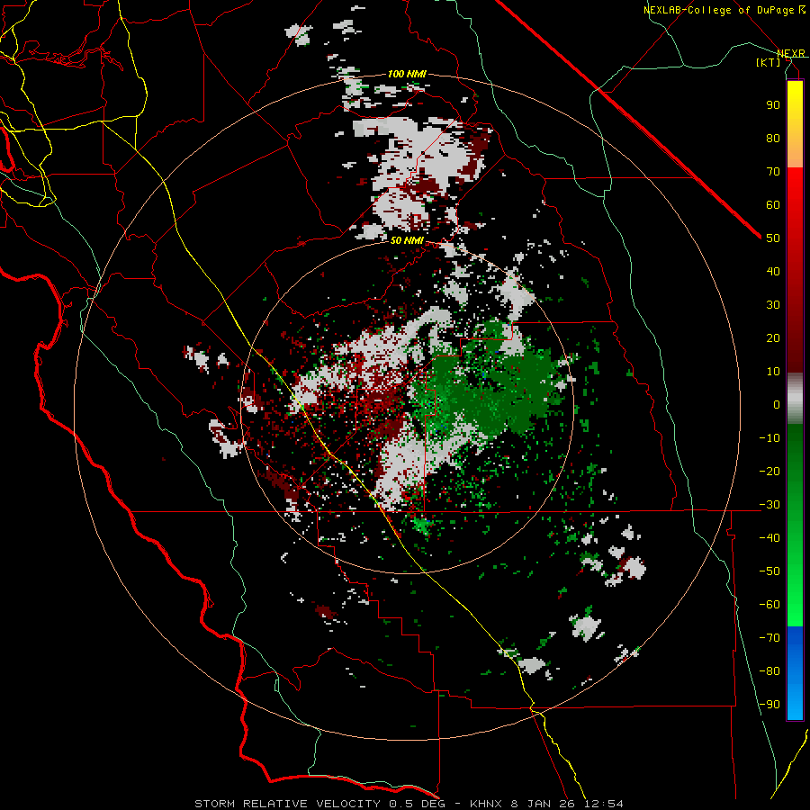Click the 100 NMI range ring label
The height and width of the screenshot is (810, 810).
[x=407, y=74]
